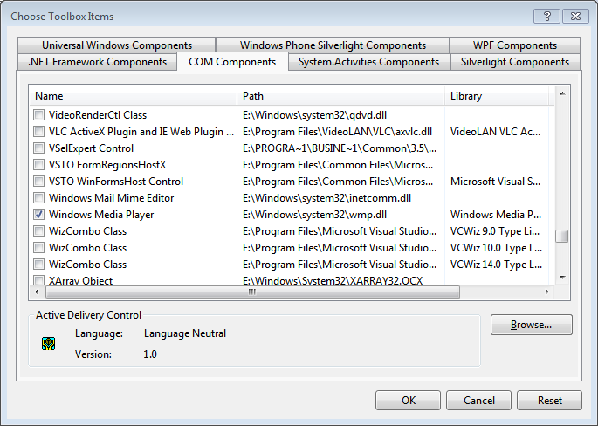The image size is (598, 426).
Task: Click the horizontal scrollbar thumb
Action: (x=252, y=292)
